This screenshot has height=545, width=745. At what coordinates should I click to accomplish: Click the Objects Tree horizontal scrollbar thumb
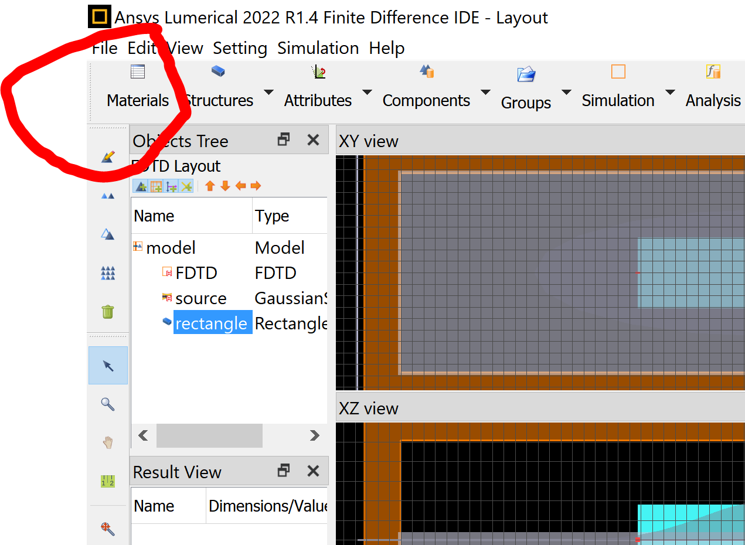coord(209,435)
